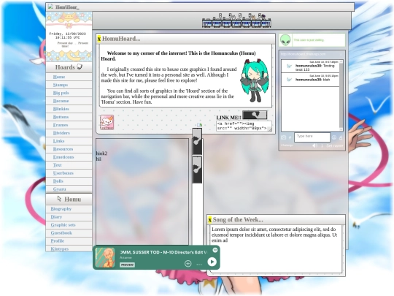Click the Spotify album cover art
This screenshot has height=296, width=394.
click(105, 257)
